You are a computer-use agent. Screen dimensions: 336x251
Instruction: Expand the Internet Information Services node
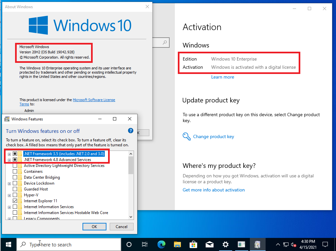9,207
